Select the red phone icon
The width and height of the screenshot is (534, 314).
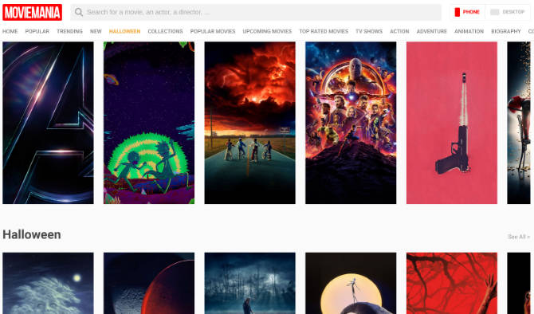457,12
